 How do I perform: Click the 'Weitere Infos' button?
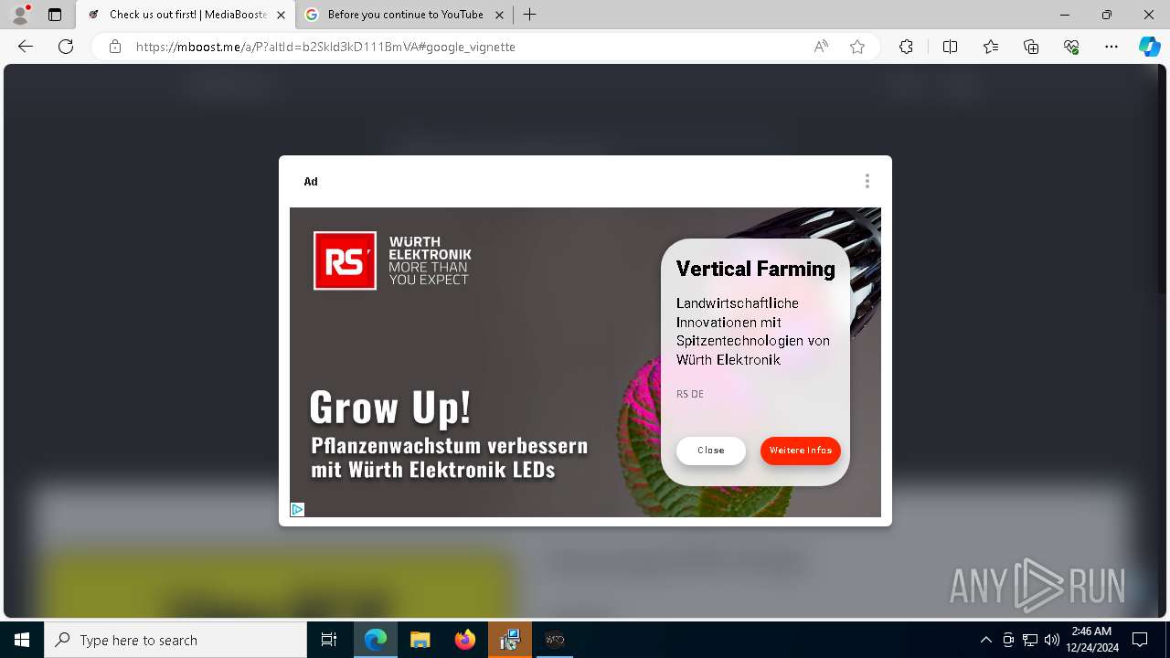coord(801,451)
